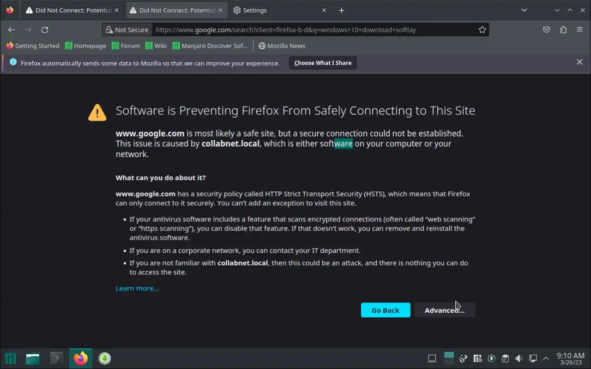
Task: Save page to Pocket
Action: tap(546, 30)
